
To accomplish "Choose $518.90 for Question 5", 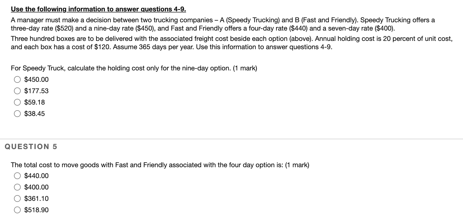I will point(17,210).
